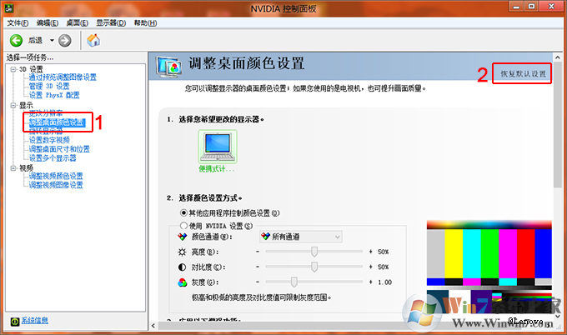Collapse the 3D 设置 tree node
This screenshot has width=567, height=335.
[13, 69]
